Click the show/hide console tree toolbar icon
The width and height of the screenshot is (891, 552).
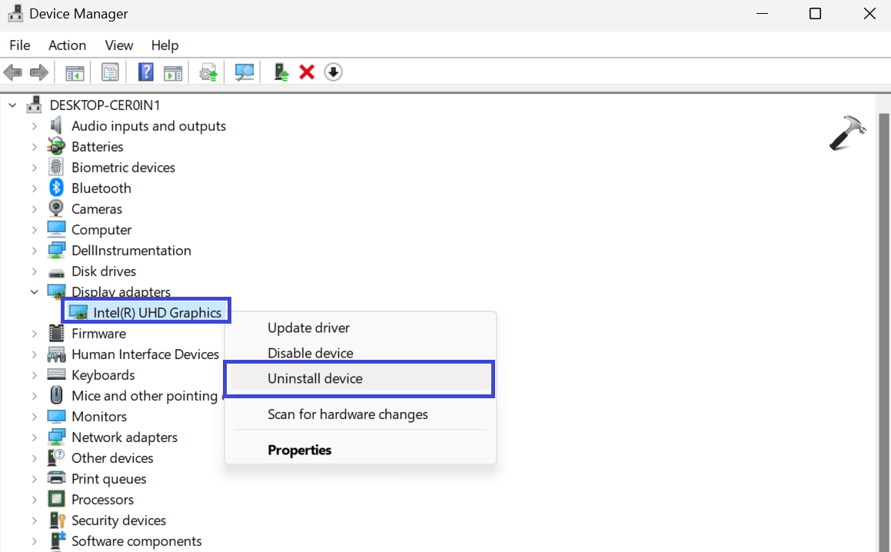[75, 72]
